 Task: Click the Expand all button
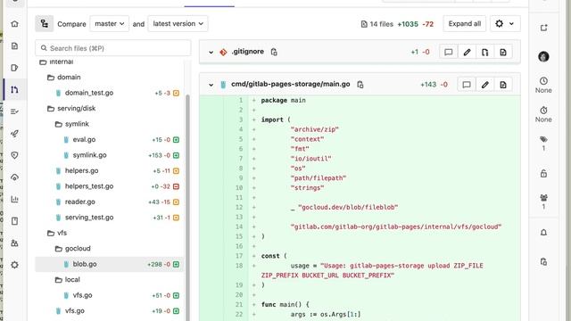click(x=464, y=24)
